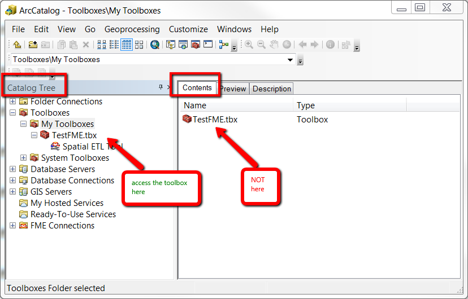468x299 pixels.
Task: Switch to Large Icons view
Action: point(102,45)
